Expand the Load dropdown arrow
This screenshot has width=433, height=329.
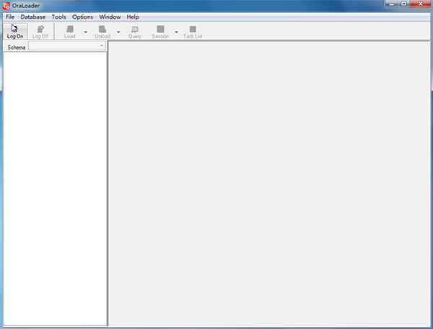86,32
